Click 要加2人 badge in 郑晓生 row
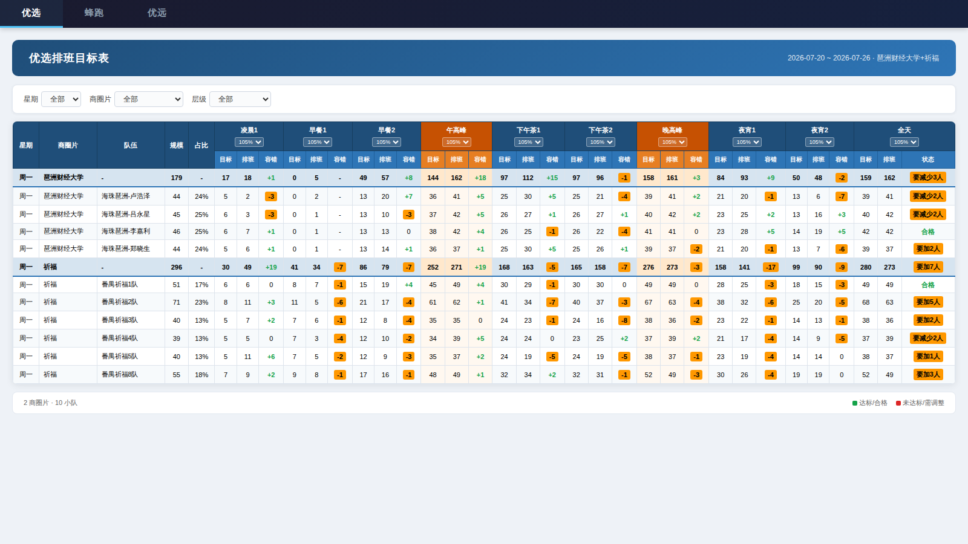The image size is (968, 544). [928, 249]
